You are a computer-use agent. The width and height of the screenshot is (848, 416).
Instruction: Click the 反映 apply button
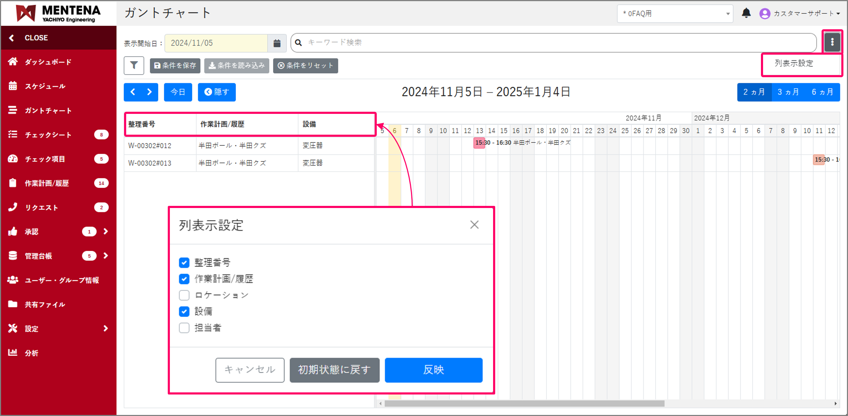pos(433,370)
